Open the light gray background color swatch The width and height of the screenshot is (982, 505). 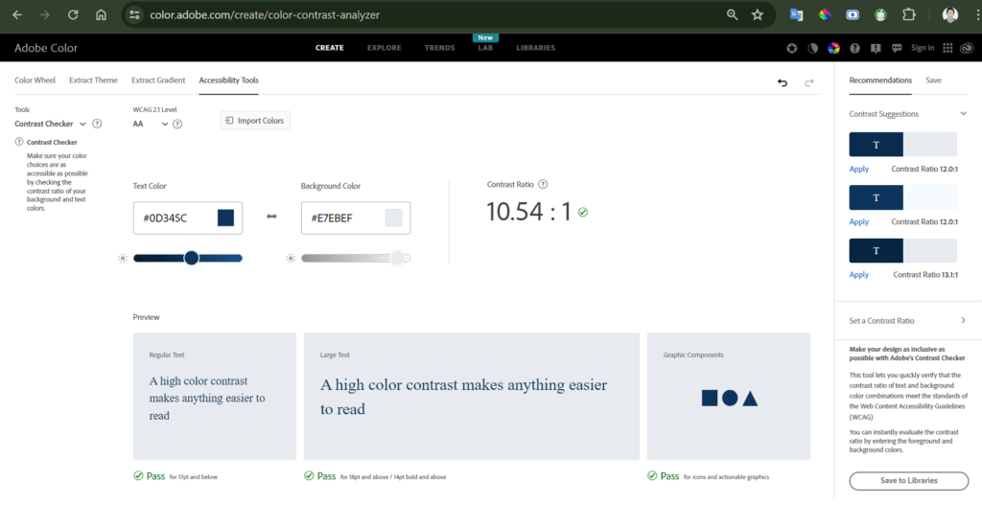394,218
